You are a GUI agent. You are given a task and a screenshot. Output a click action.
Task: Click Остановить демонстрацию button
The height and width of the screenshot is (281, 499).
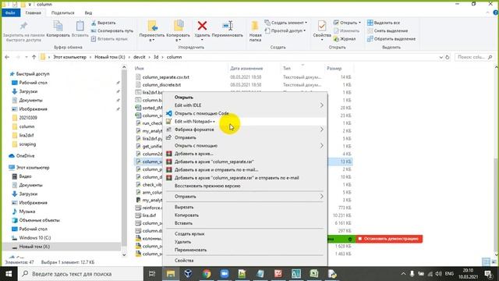389,239
